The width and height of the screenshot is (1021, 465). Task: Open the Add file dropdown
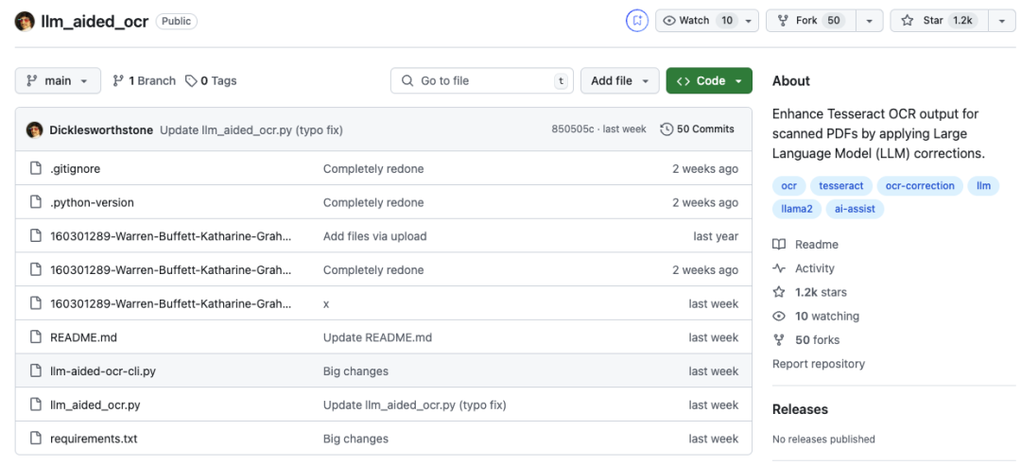[x=620, y=81]
